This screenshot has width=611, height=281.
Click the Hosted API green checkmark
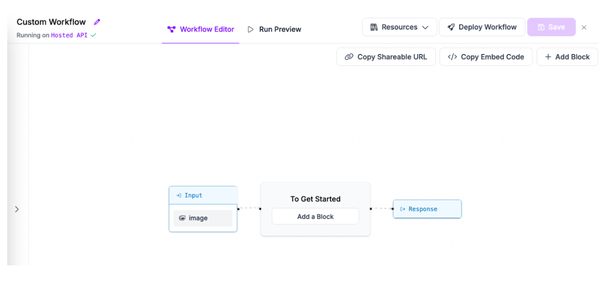coord(93,35)
